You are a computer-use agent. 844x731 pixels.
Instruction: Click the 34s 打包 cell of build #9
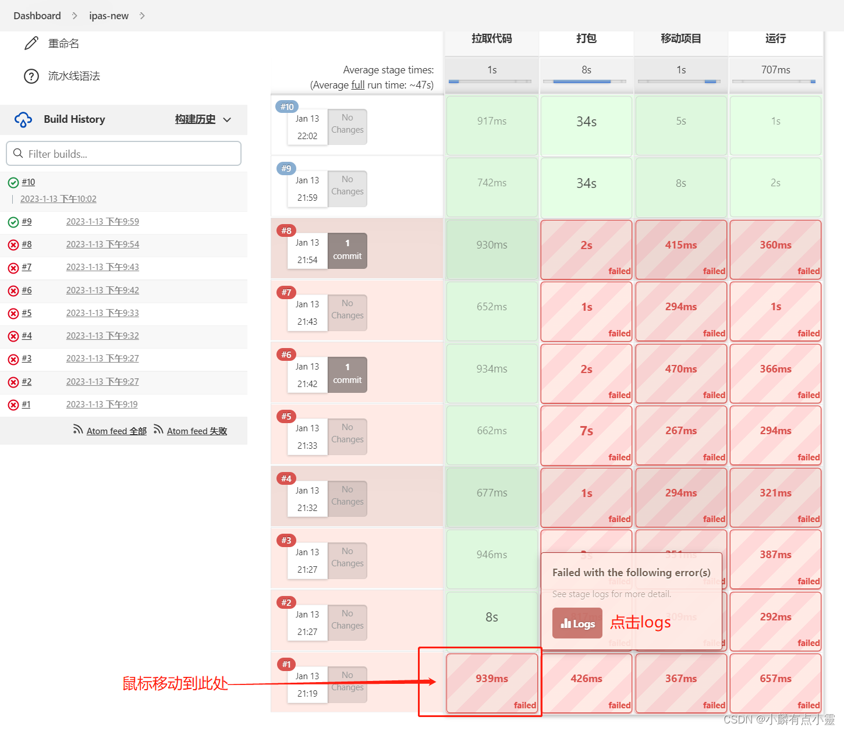pos(586,187)
